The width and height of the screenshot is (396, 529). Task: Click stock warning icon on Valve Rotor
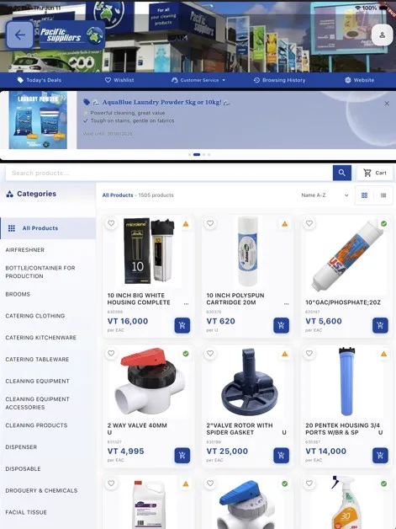click(285, 354)
